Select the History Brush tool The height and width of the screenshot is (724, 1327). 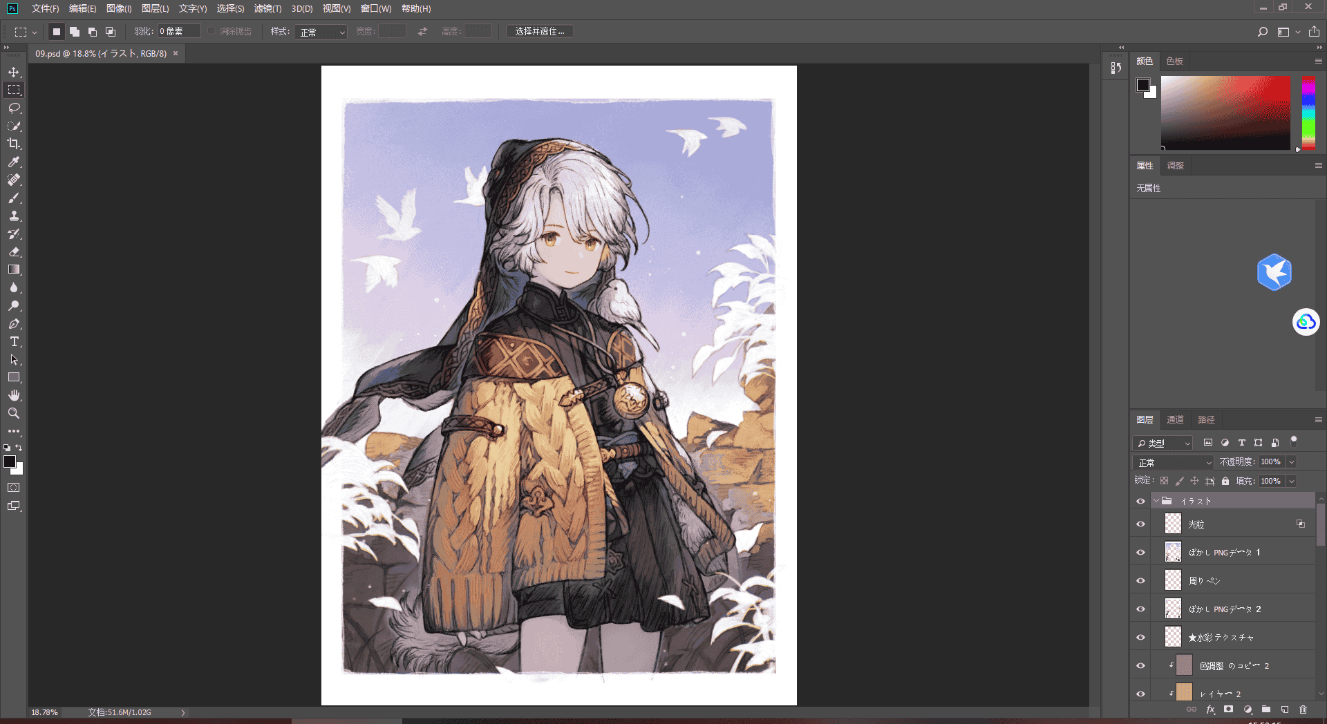click(x=14, y=234)
